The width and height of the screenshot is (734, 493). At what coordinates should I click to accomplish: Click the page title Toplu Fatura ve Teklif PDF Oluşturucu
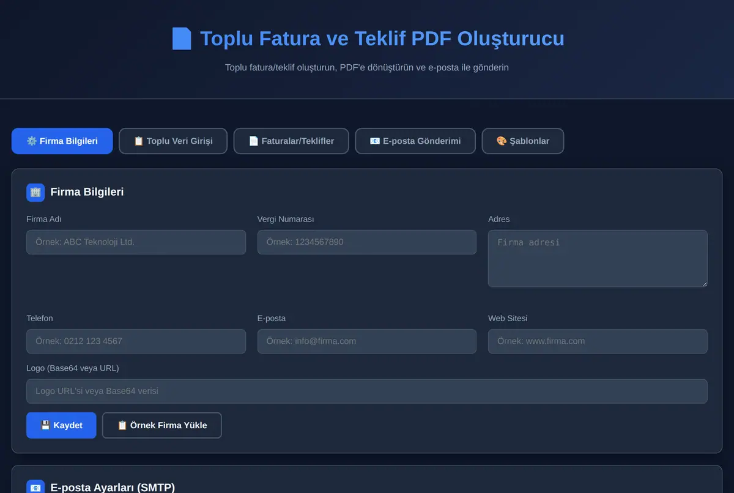click(x=382, y=39)
